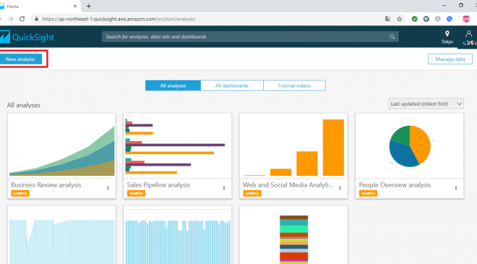477x264 pixels.
Task: Click the Web and Social Media Analyti... title
Action: point(288,185)
